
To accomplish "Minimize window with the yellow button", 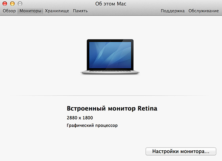I will (x=12, y=4).
